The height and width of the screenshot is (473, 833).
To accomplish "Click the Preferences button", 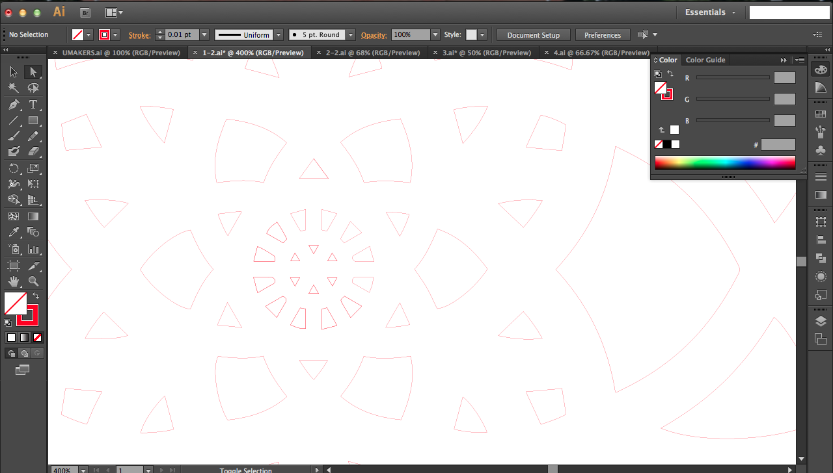I will [x=603, y=35].
